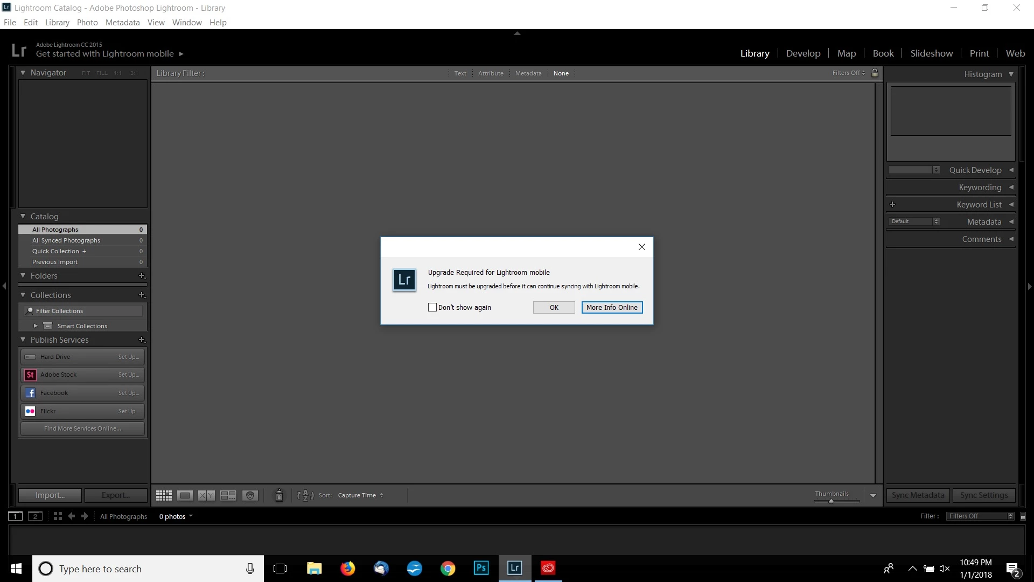1034x582 pixels.
Task: Switch to Loupe view icon
Action: click(x=185, y=495)
